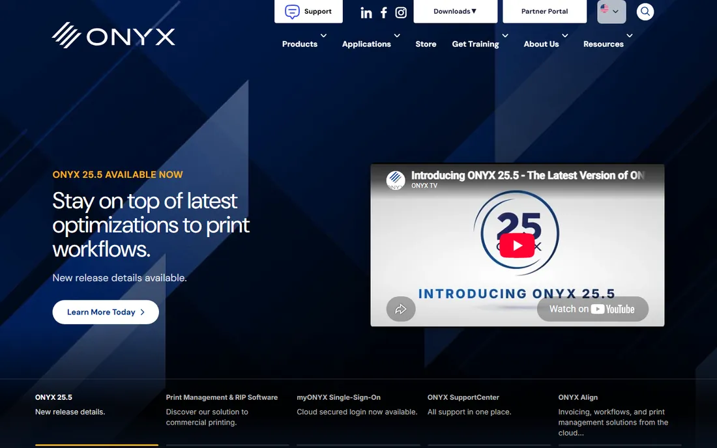717x448 pixels.
Task: Expand the chevron next to Products
Action: (323, 36)
